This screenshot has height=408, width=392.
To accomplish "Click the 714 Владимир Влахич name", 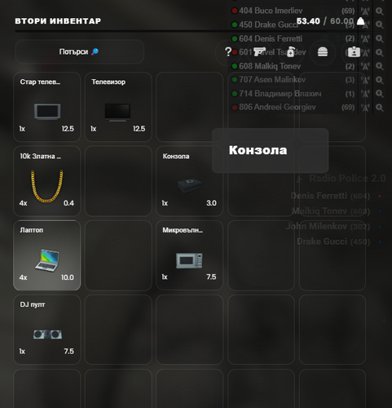I will pyautogui.click(x=280, y=94).
